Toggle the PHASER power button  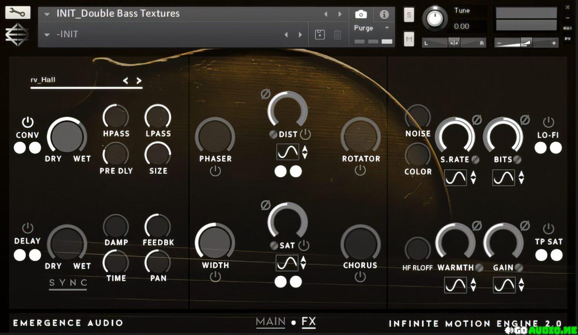click(x=215, y=170)
